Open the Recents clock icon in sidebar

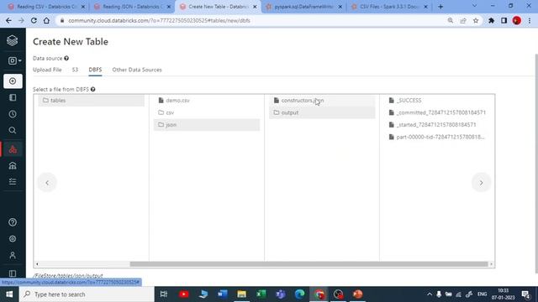(13, 114)
